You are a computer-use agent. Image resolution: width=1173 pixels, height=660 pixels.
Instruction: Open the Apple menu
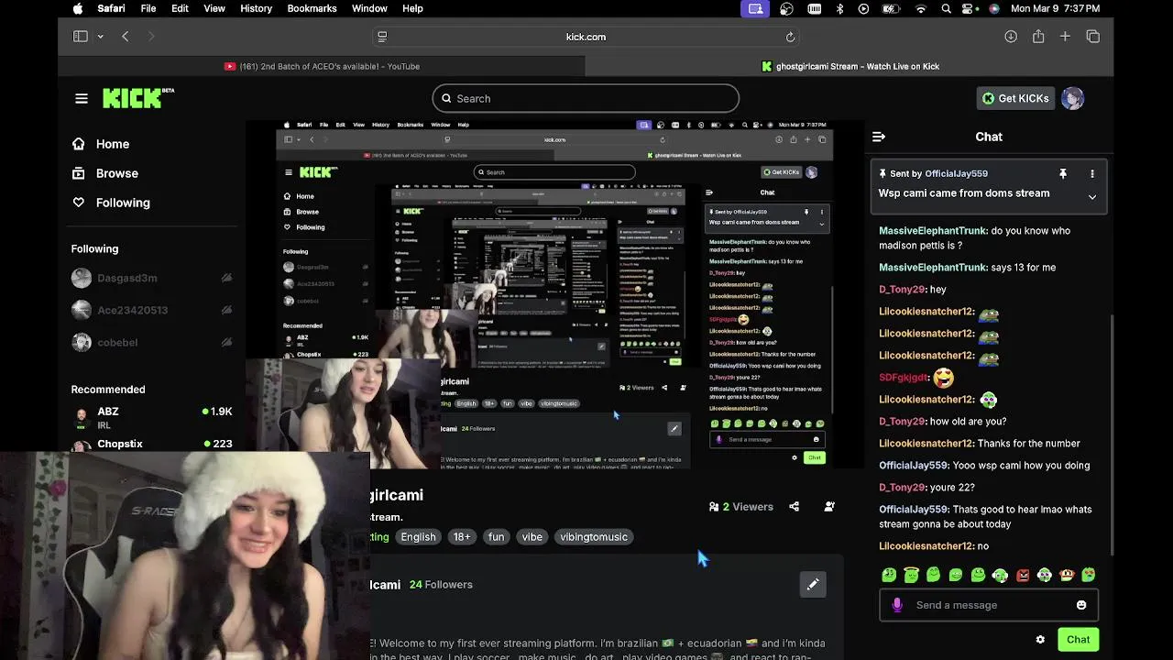pyautogui.click(x=78, y=8)
